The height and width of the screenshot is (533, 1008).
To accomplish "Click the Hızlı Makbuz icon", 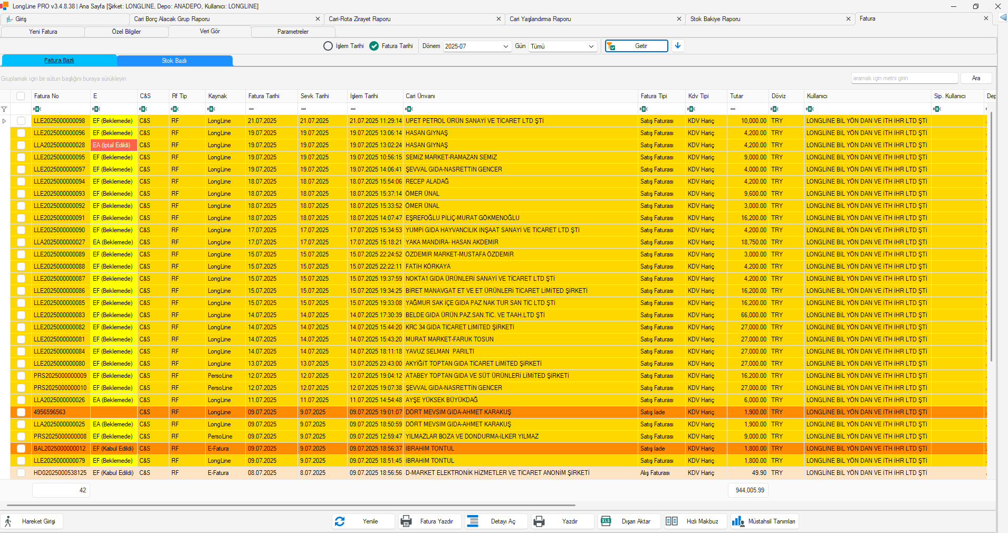I will 671,521.
